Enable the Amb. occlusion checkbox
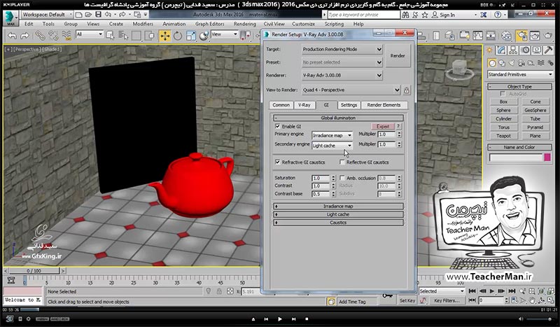The width and height of the screenshot is (560, 327). point(342,178)
